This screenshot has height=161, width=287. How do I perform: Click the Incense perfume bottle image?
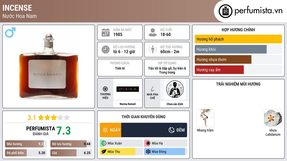49,67
